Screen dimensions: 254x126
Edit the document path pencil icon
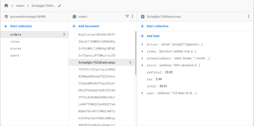click(60, 6)
